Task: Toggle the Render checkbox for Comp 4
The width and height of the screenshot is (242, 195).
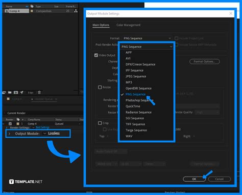Action: 10,124
